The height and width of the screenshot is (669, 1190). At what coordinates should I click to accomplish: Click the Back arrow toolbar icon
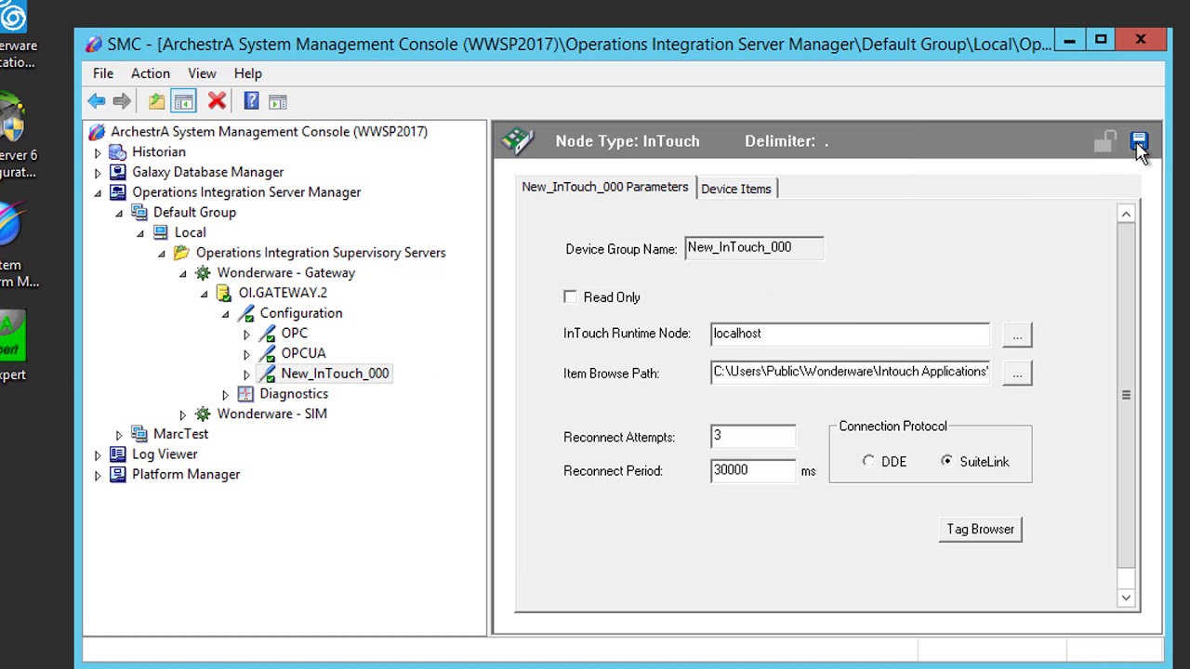tap(97, 101)
